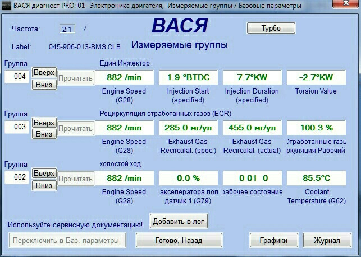Click Вверх for group 002
This screenshot has height=257, width=361.
[44, 173]
